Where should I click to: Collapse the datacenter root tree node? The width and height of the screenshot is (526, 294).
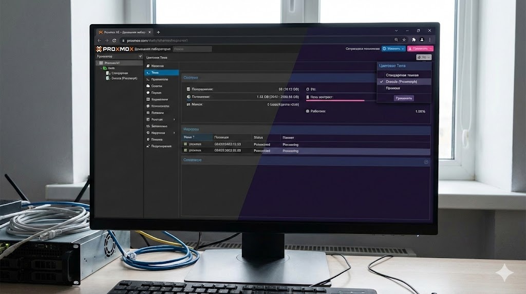coord(98,63)
